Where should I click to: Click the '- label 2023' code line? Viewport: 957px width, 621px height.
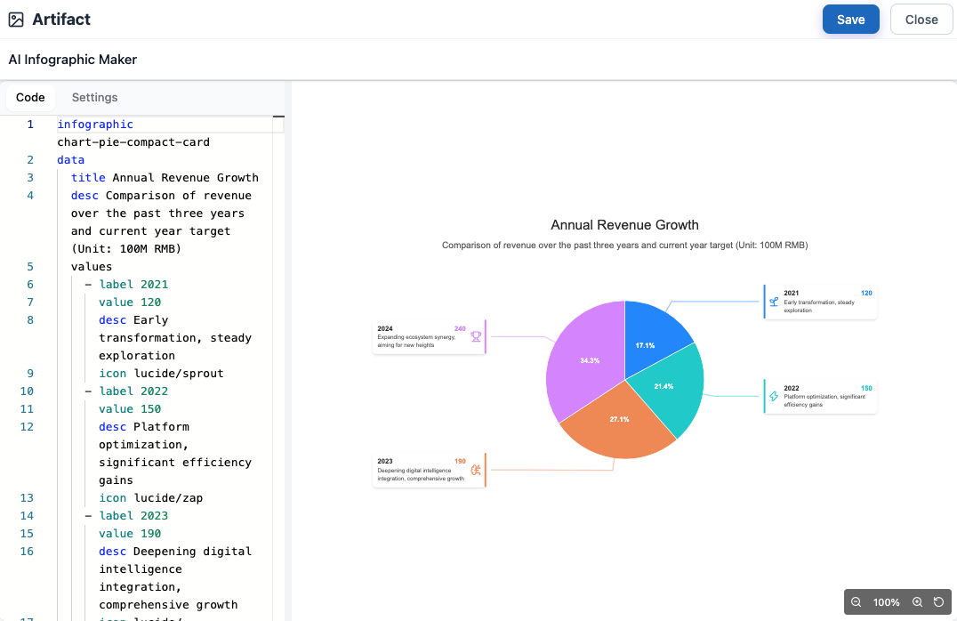pyautogui.click(x=126, y=515)
